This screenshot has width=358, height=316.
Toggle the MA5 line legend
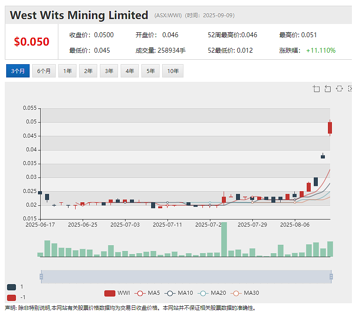tap(147, 293)
